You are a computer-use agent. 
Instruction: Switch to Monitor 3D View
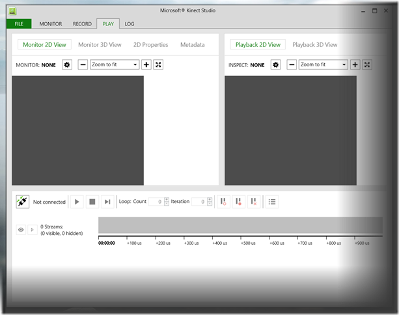(100, 45)
